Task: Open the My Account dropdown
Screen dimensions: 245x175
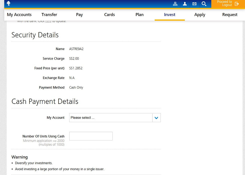Action: click(x=115, y=118)
